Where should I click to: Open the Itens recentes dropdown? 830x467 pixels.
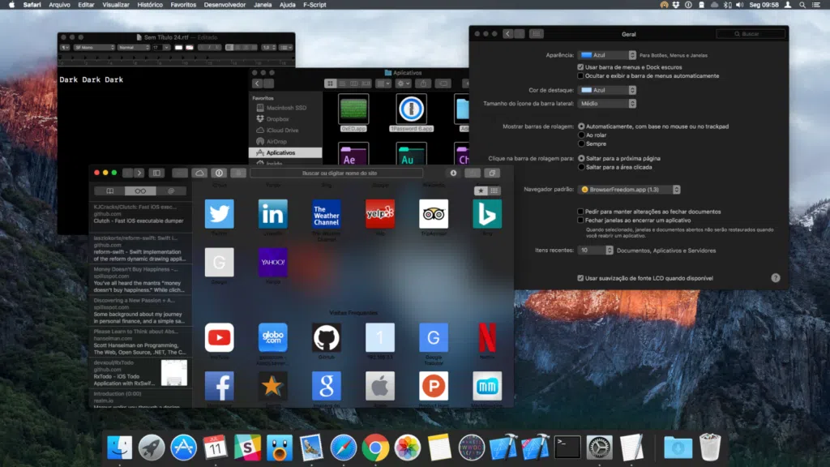point(596,250)
